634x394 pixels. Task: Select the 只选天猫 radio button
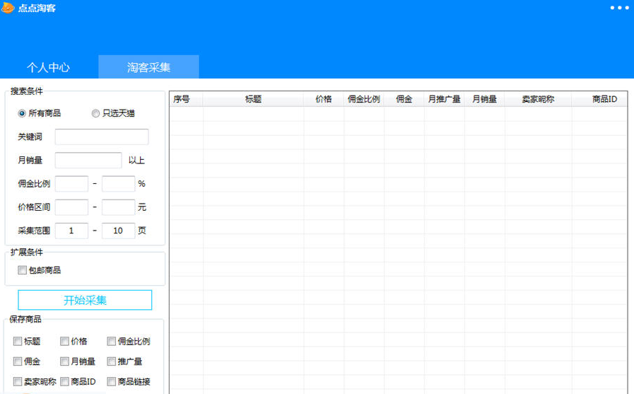point(95,113)
